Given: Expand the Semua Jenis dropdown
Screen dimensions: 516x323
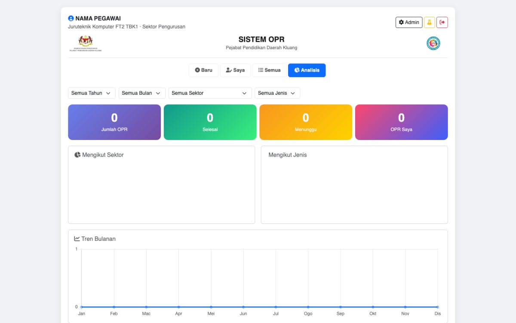Looking at the screenshot, I should [277, 93].
